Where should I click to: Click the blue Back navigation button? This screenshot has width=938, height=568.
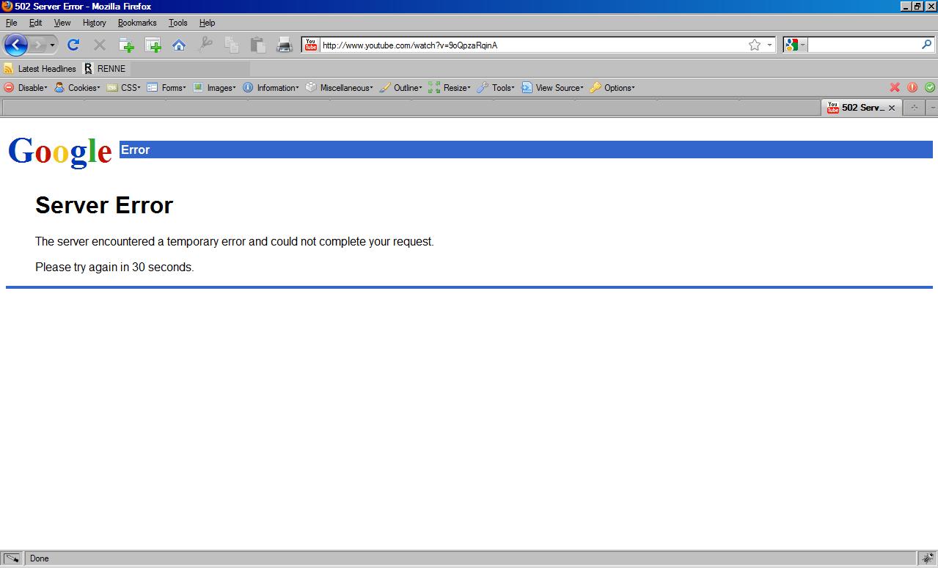pos(15,45)
